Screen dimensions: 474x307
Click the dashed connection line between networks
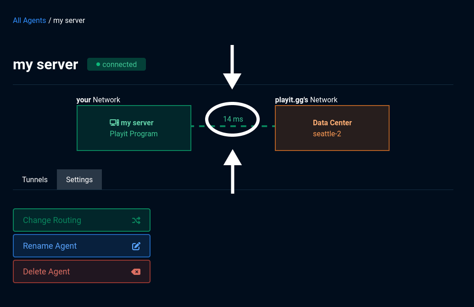266,126
